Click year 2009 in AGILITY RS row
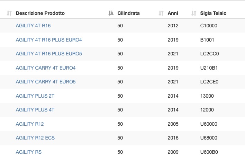This screenshot has height=161, width=245. click(x=173, y=152)
